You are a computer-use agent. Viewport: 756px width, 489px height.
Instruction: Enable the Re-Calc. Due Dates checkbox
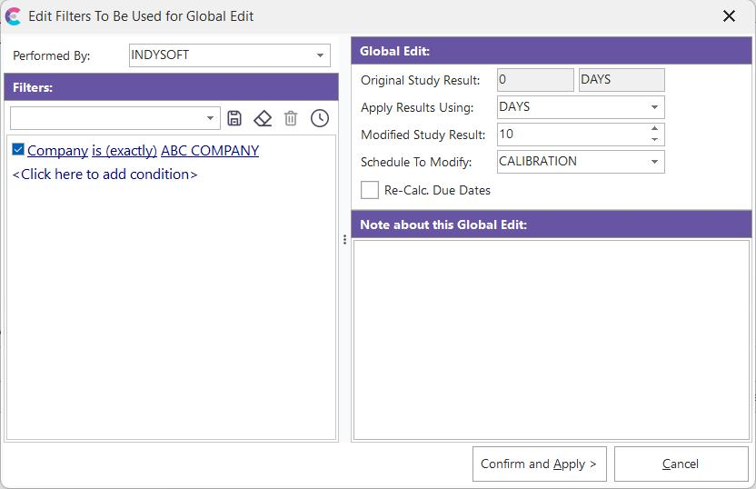click(370, 190)
